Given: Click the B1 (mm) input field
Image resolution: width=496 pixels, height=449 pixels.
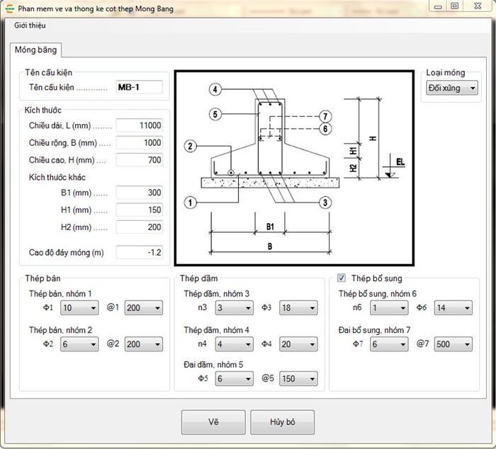Looking at the screenshot, I should pos(140,192).
